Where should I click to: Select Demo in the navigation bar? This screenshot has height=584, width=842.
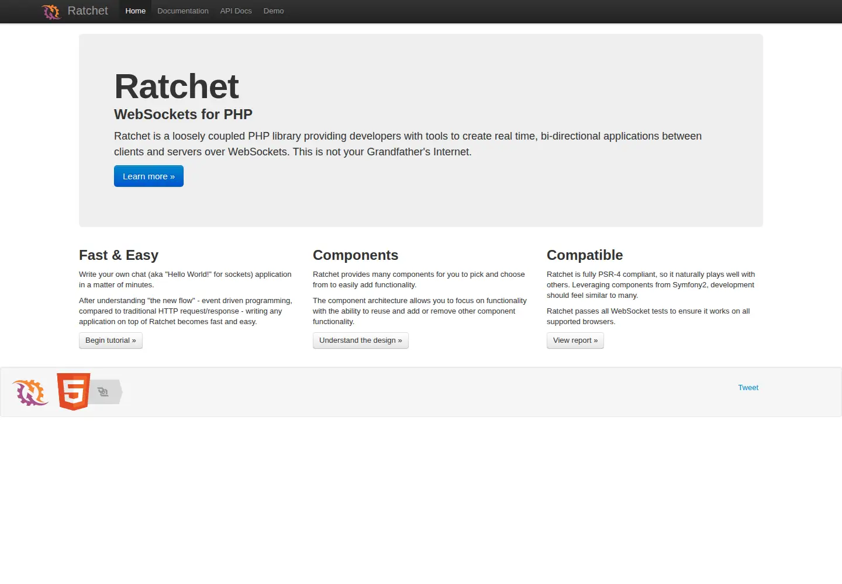tap(274, 11)
